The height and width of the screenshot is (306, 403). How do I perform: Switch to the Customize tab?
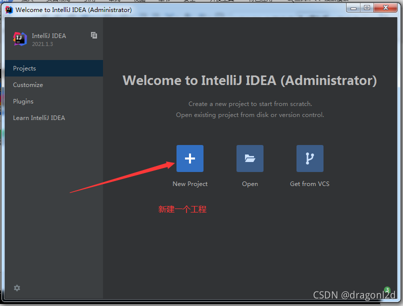[53, 85]
